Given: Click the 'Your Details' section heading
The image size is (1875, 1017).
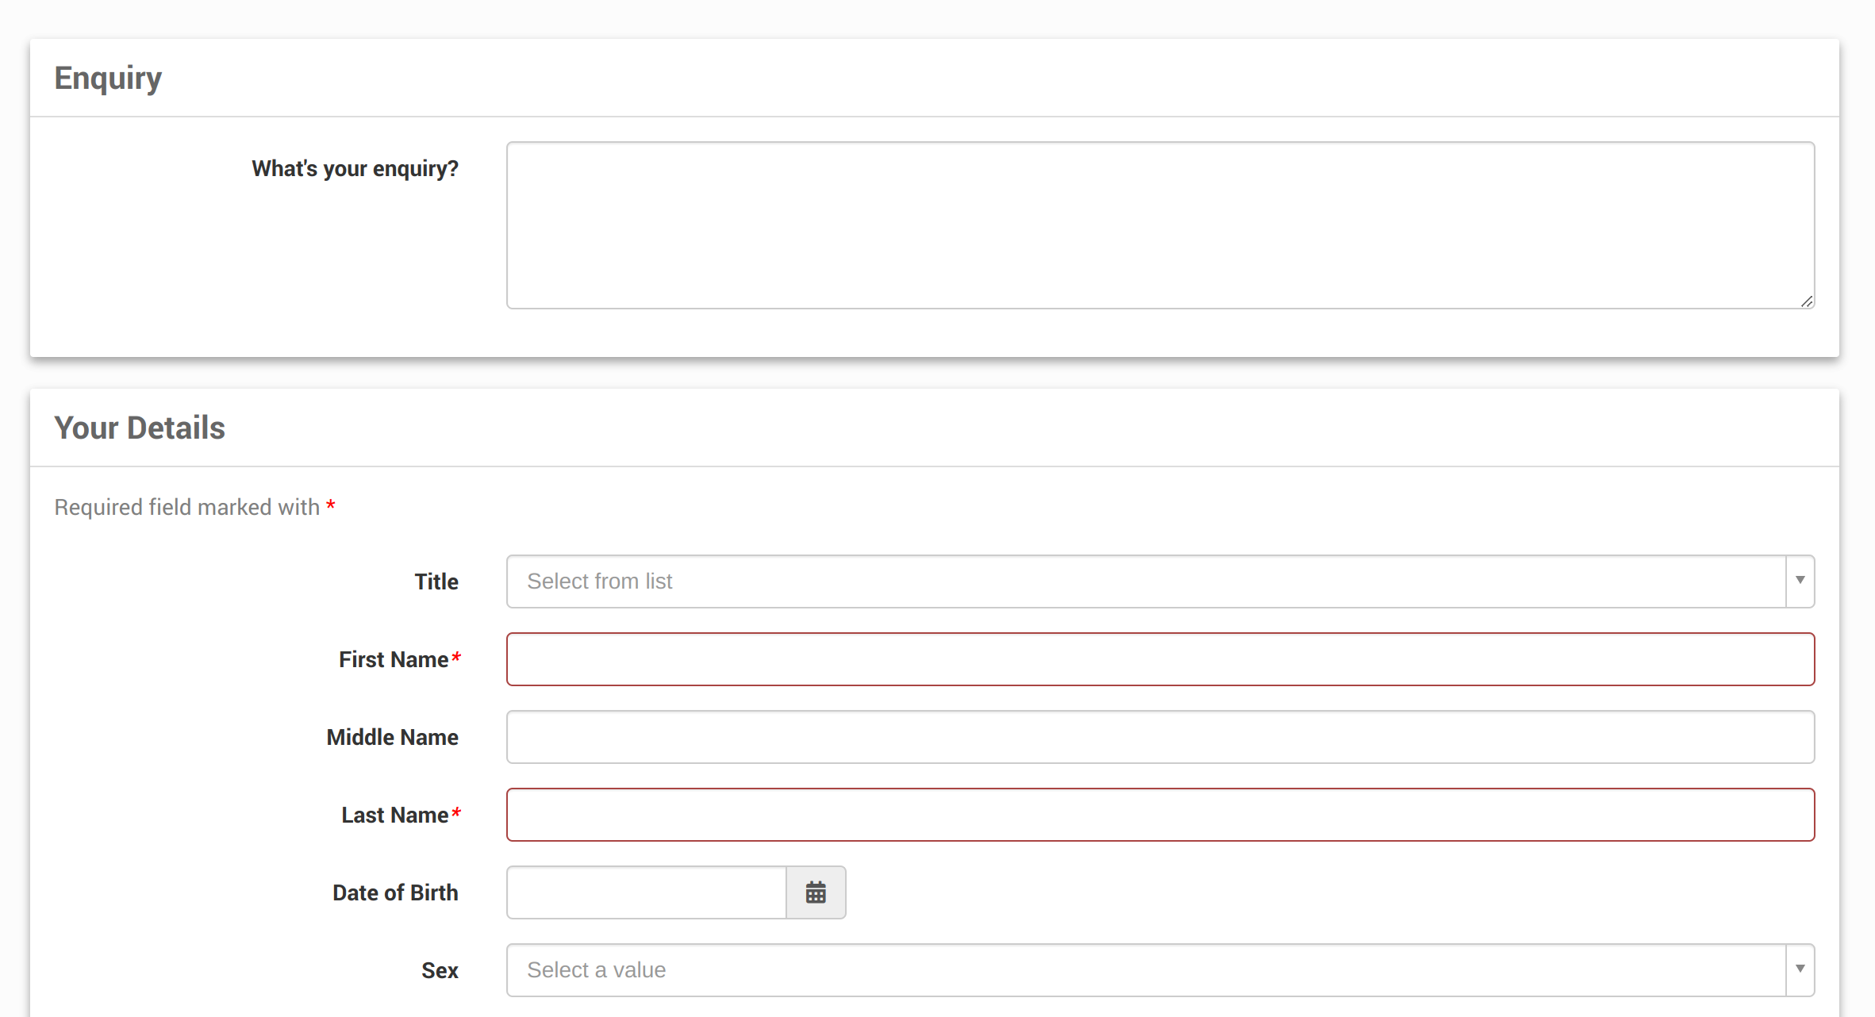Looking at the screenshot, I should [x=140, y=428].
